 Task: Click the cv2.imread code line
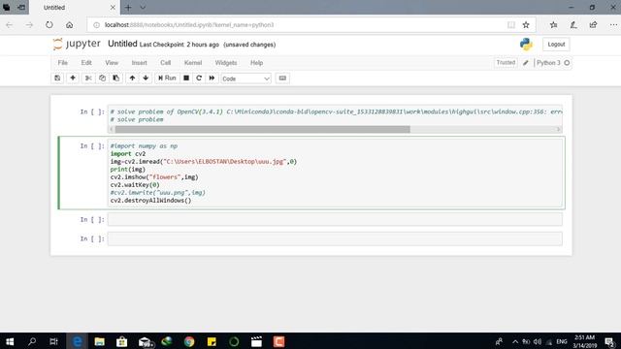point(204,162)
